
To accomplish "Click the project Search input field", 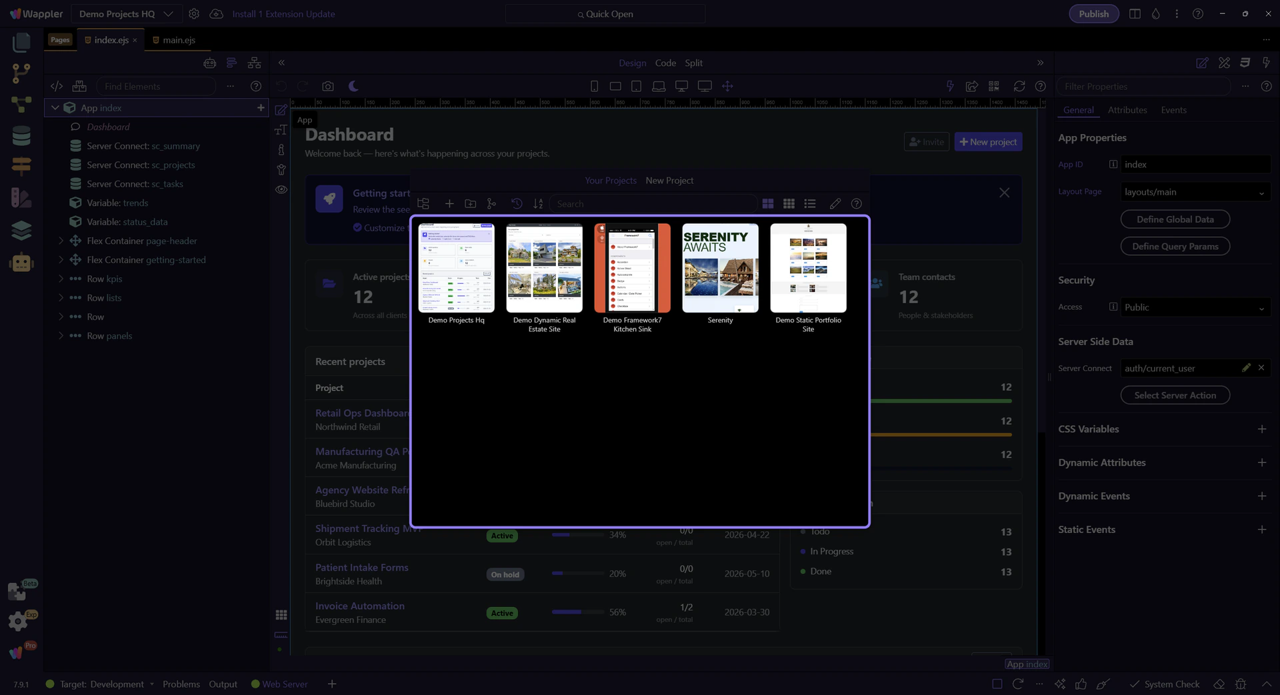I will (653, 204).
